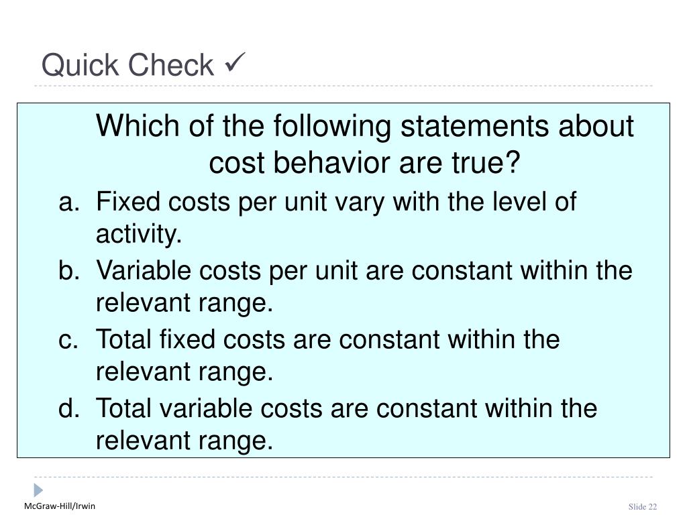
Task: Click 'relevant range.' under option c
Action: pos(184,371)
